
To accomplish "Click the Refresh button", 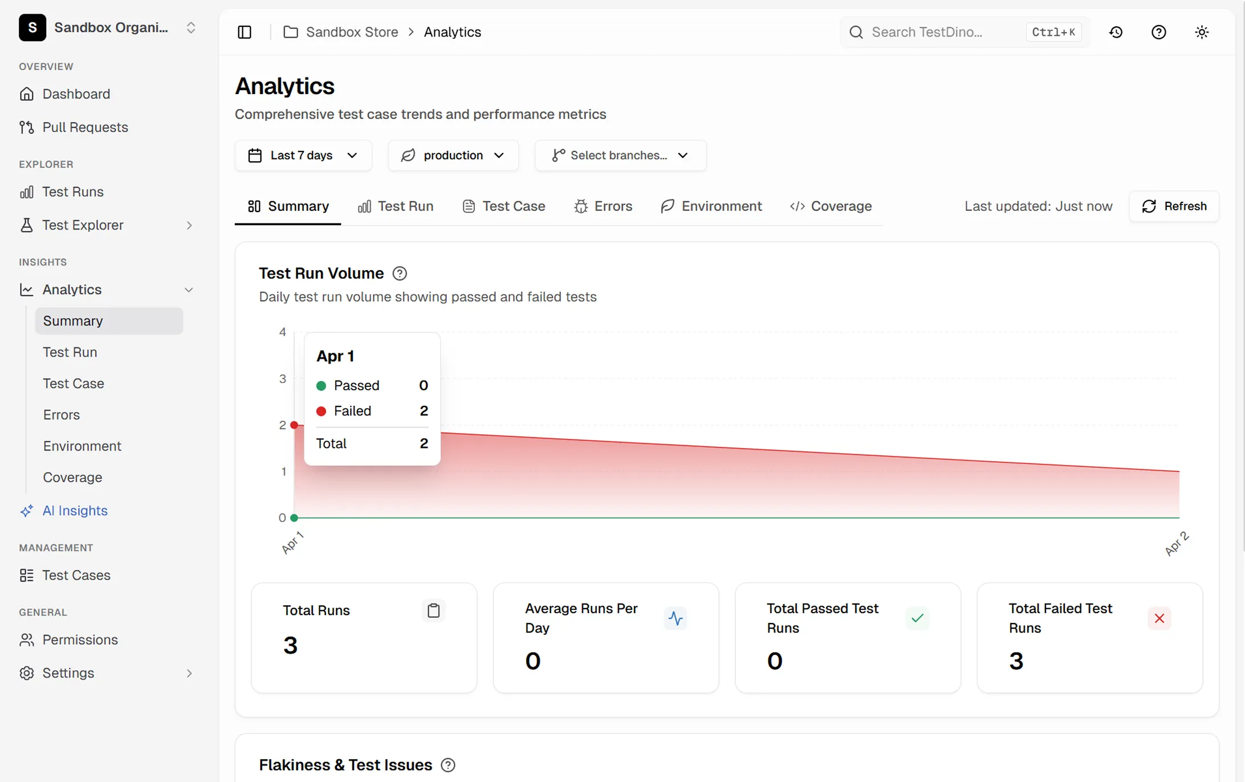I will (1174, 206).
